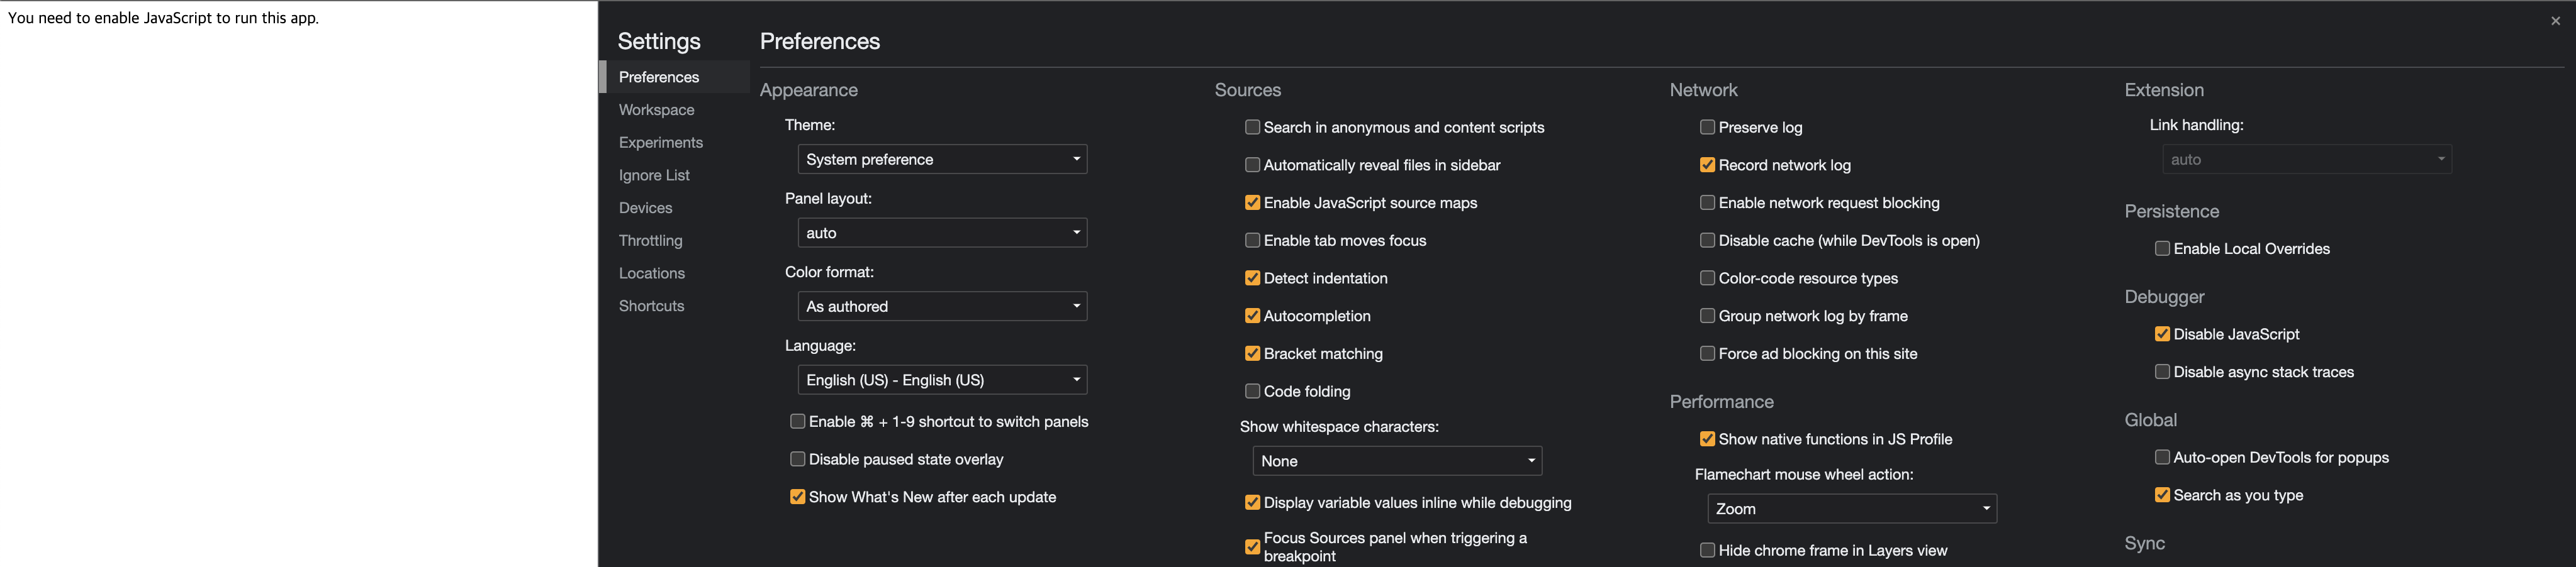The width and height of the screenshot is (2576, 567).
Task: Open the Ignore List tab
Action: 654,175
